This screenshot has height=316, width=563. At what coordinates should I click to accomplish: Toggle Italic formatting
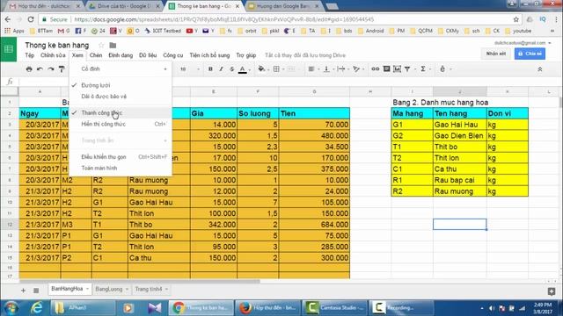point(221,69)
